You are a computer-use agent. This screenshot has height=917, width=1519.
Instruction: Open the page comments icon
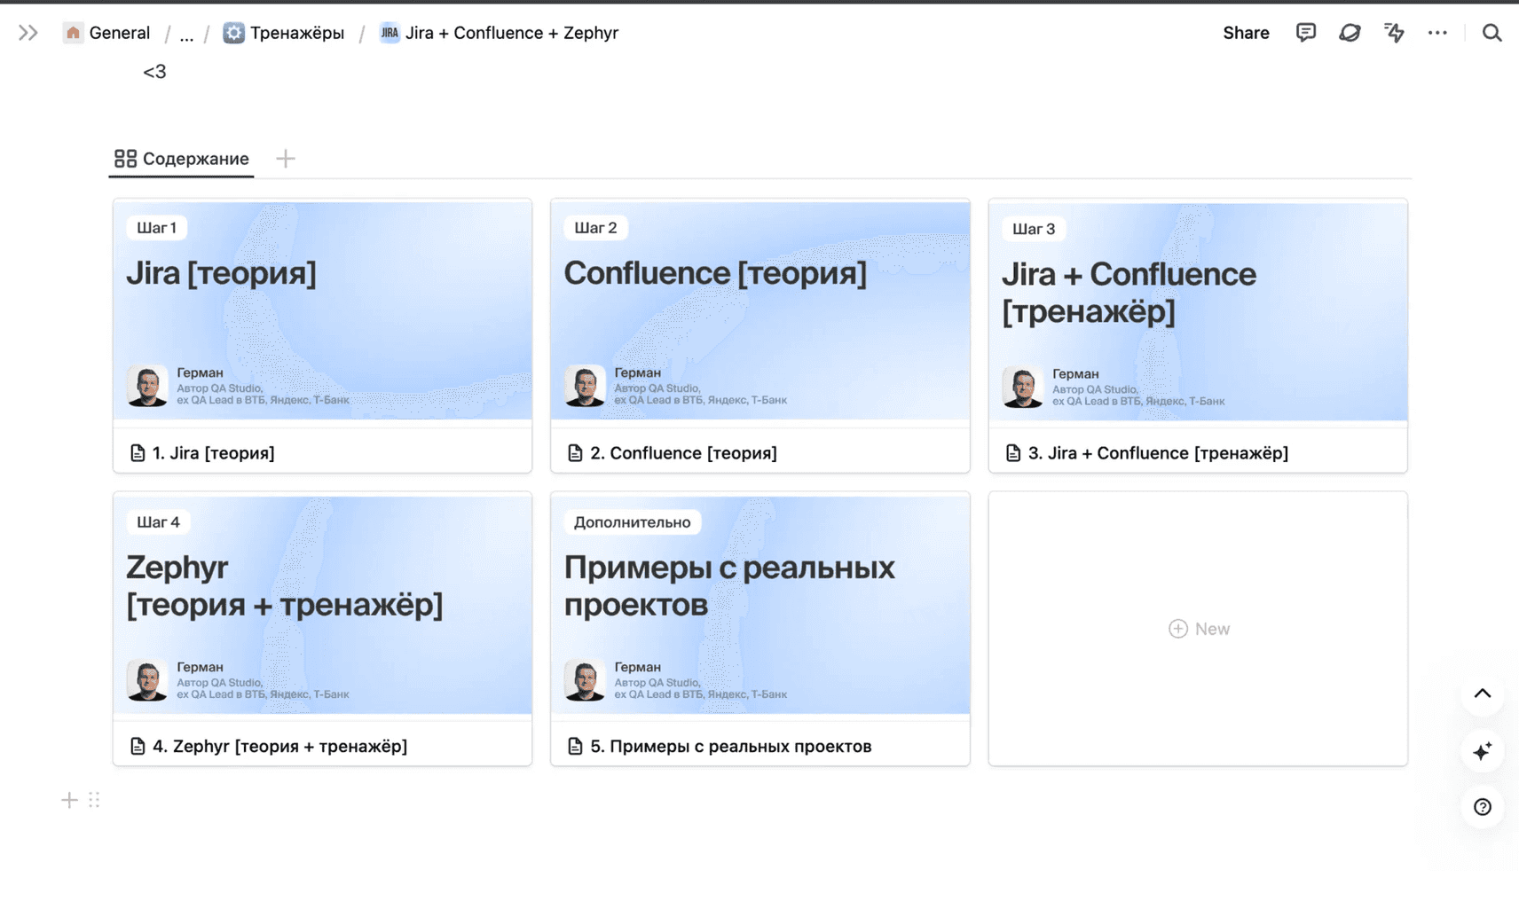coord(1305,33)
